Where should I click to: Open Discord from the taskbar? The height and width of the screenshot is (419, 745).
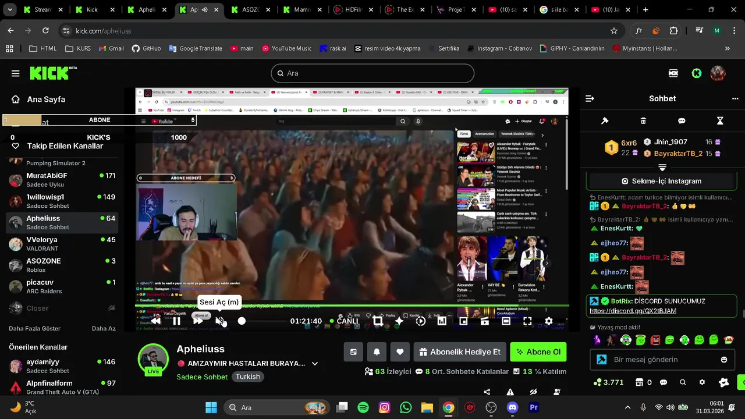(x=512, y=407)
